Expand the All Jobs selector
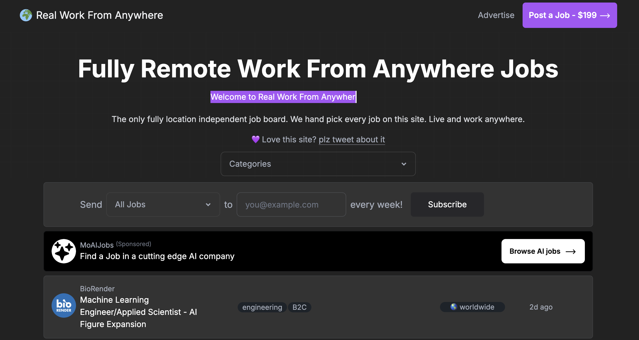The height and width of the screenshot is (340, 639). click(x=163, y=205)
